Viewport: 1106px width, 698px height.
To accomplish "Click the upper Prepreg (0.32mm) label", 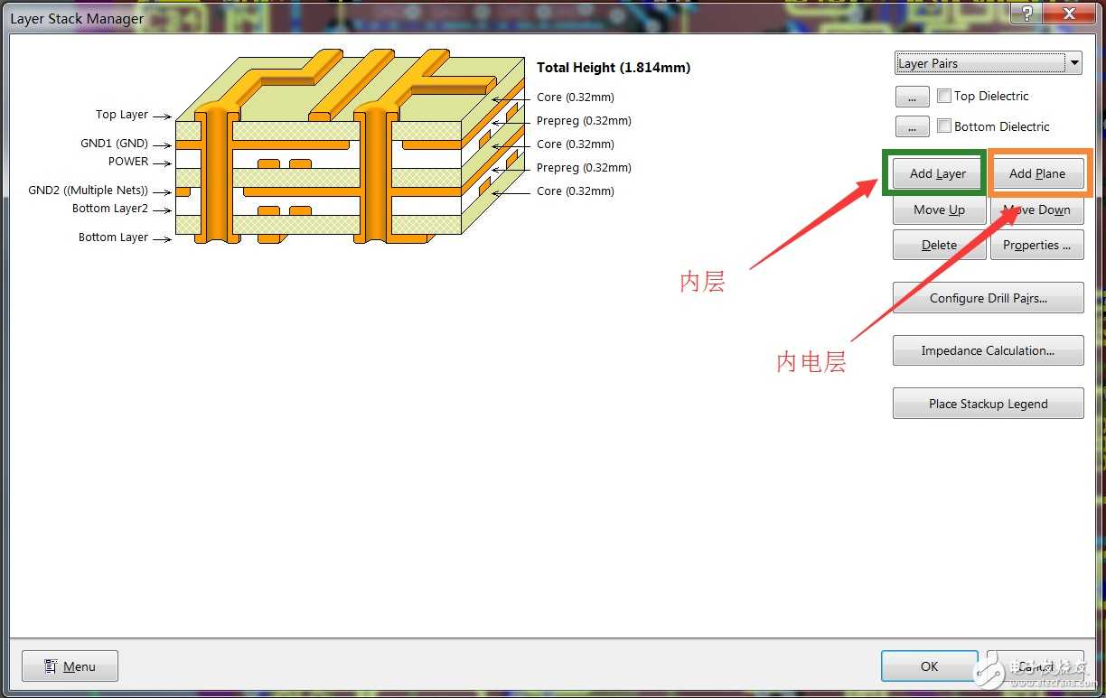I will [x=584, y=120].
